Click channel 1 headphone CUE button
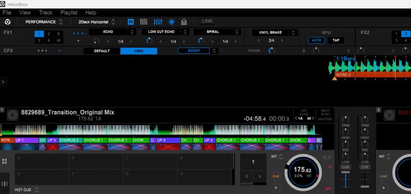The height and width of the screenshot is (194, 411). (346, 167)
